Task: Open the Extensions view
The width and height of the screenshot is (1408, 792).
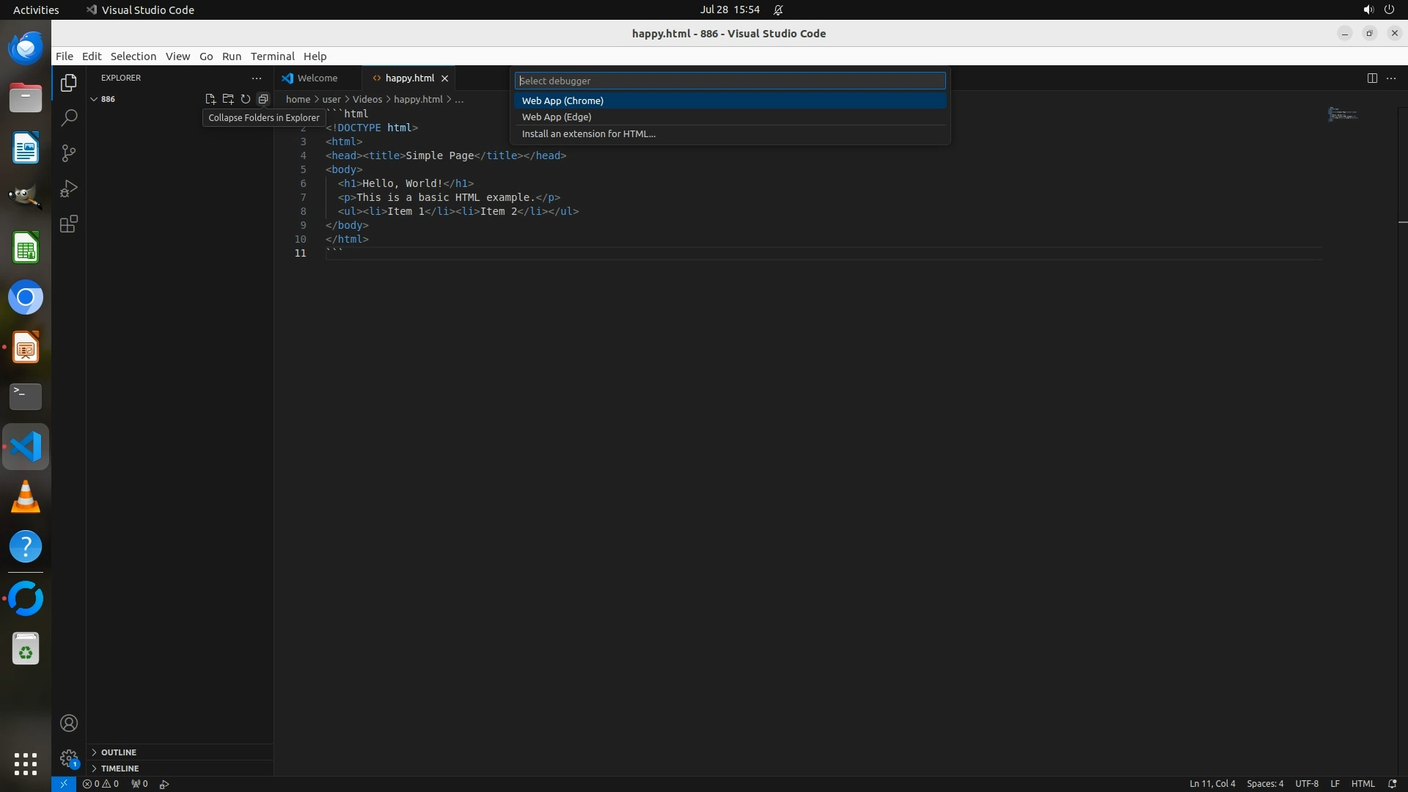Action: tap(69, 224)
